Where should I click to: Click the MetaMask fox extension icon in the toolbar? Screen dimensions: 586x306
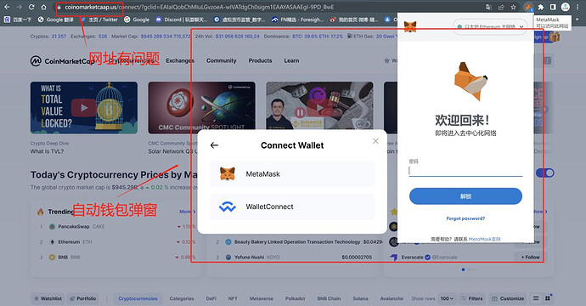tap(528, 7)
